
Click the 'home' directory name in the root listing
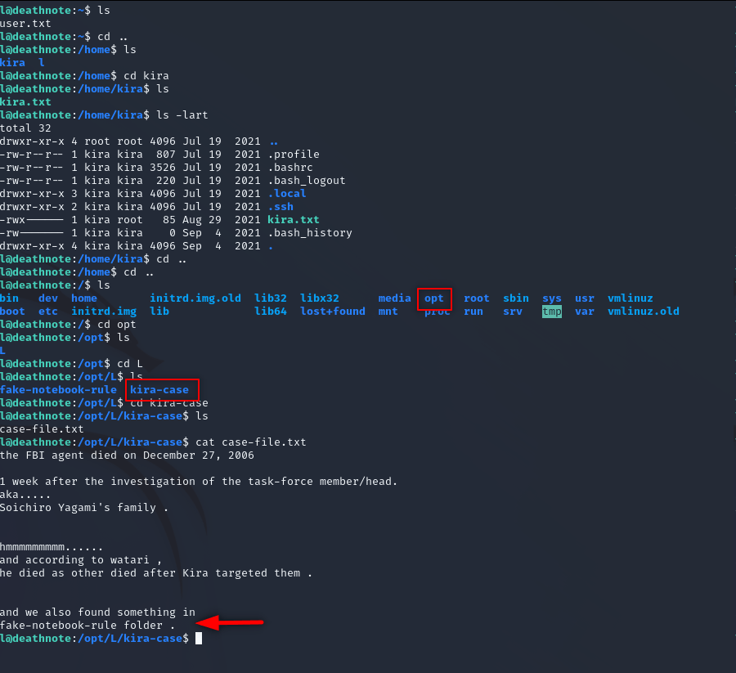coord(84,298)
